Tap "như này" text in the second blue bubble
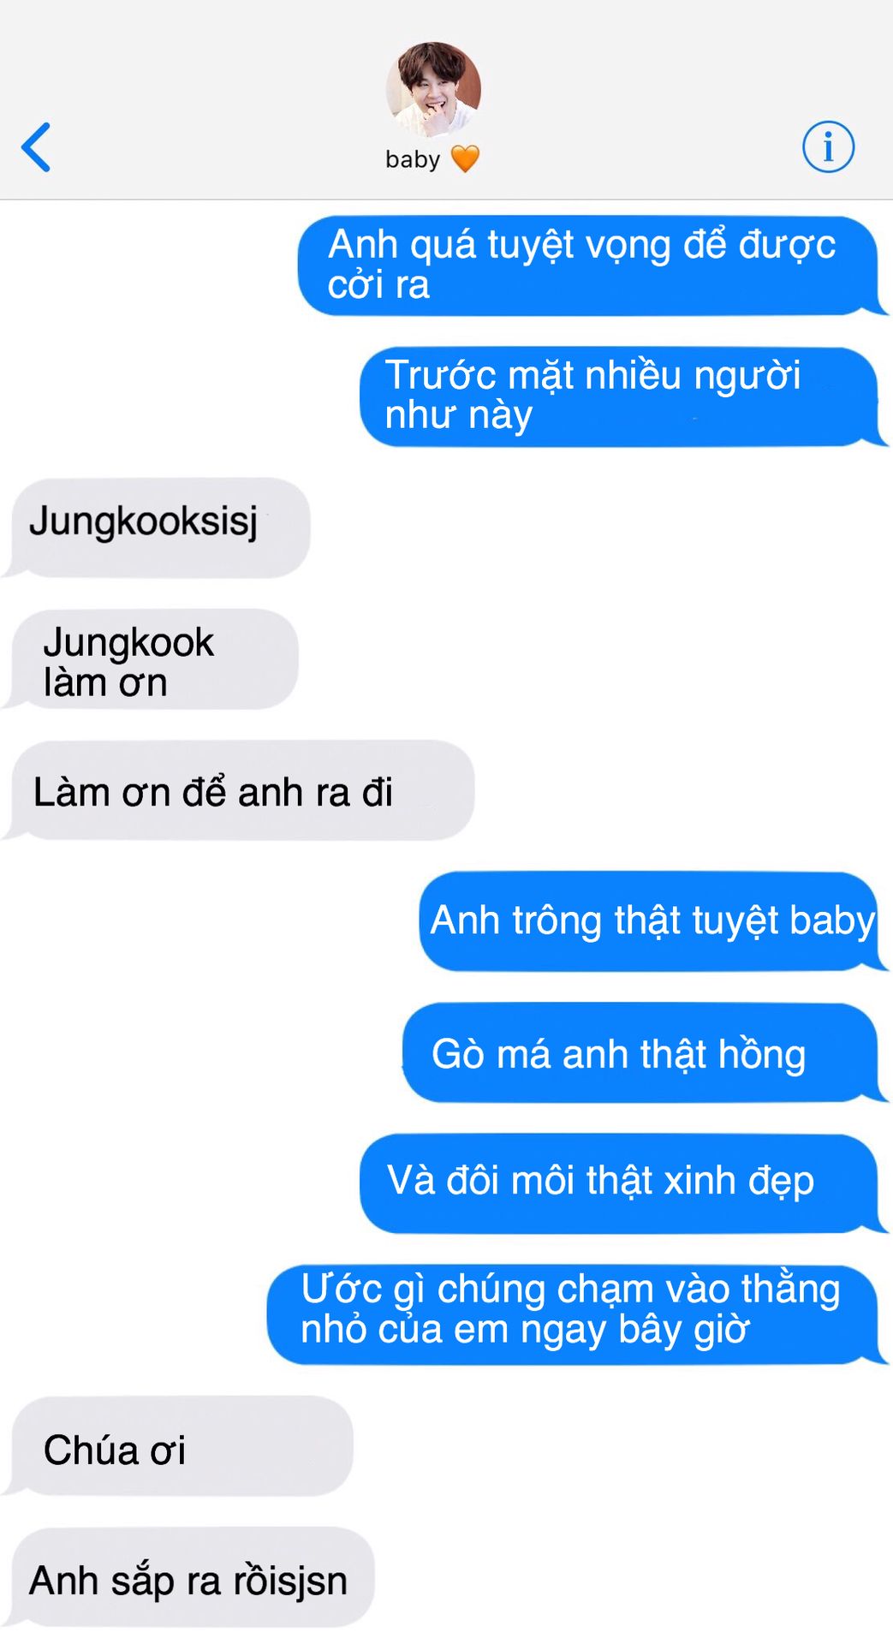 [459, 416]
